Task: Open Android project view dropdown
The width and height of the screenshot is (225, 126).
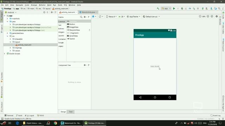Action: coord(11,13)
